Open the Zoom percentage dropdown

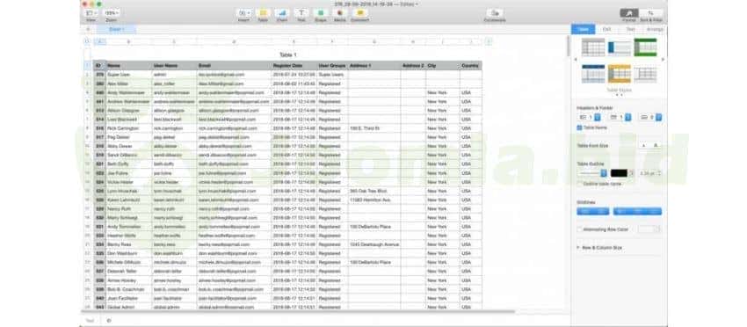(112, 13)
